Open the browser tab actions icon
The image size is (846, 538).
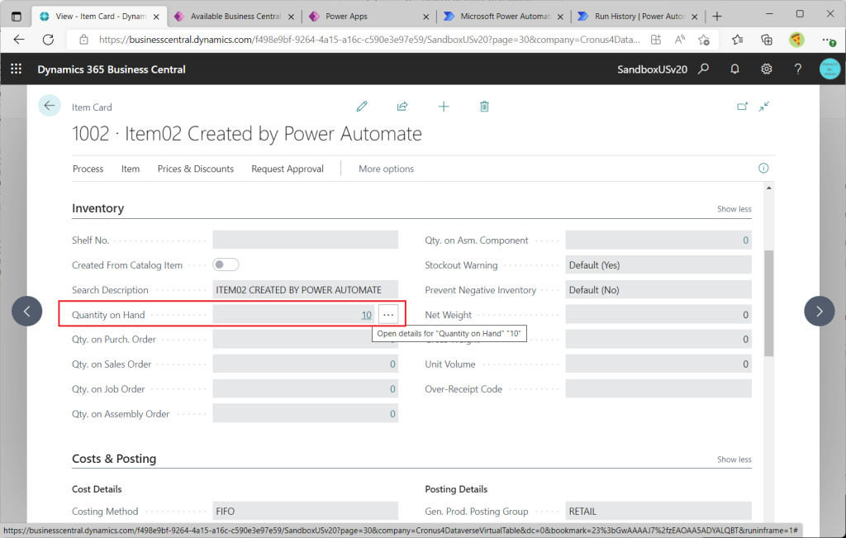[17, 17]
